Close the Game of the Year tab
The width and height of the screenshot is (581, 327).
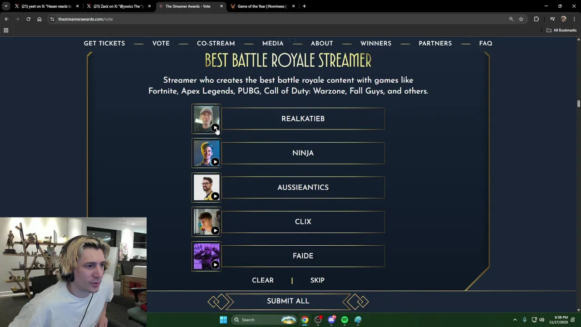tap(293, 6)
